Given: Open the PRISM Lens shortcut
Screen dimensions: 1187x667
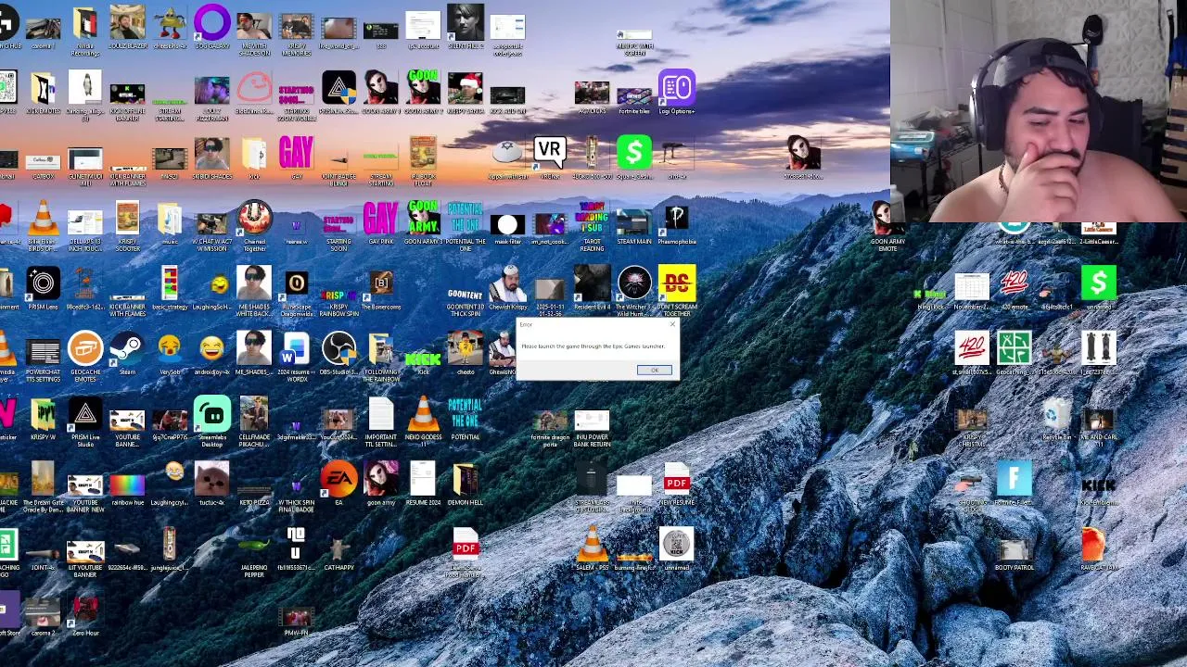Looking at the screenshot, I should [x=43, y=288].
